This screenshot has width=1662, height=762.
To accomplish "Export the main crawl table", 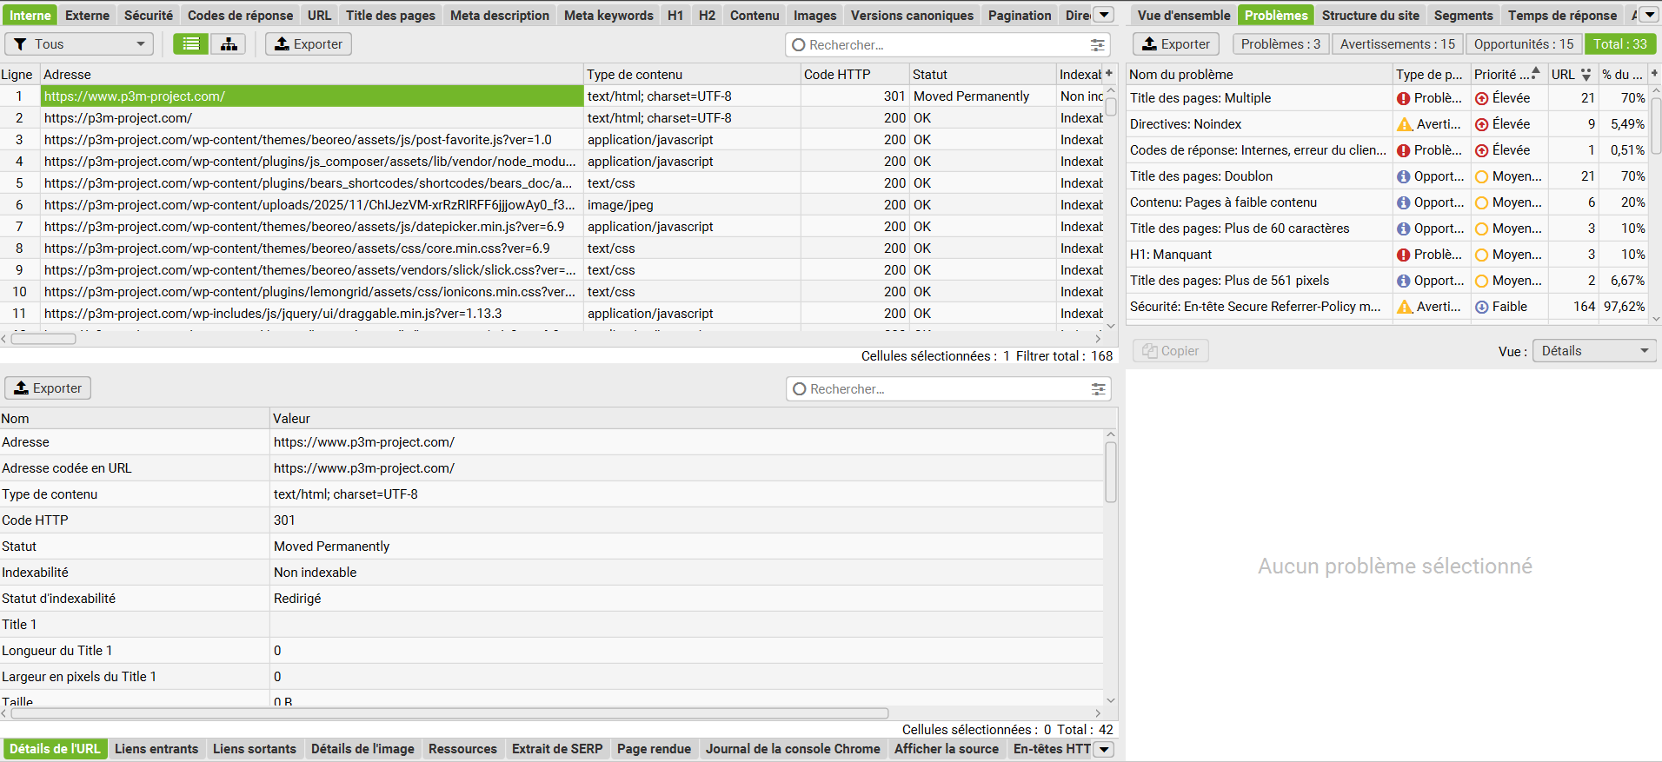I will coord(309,44).
